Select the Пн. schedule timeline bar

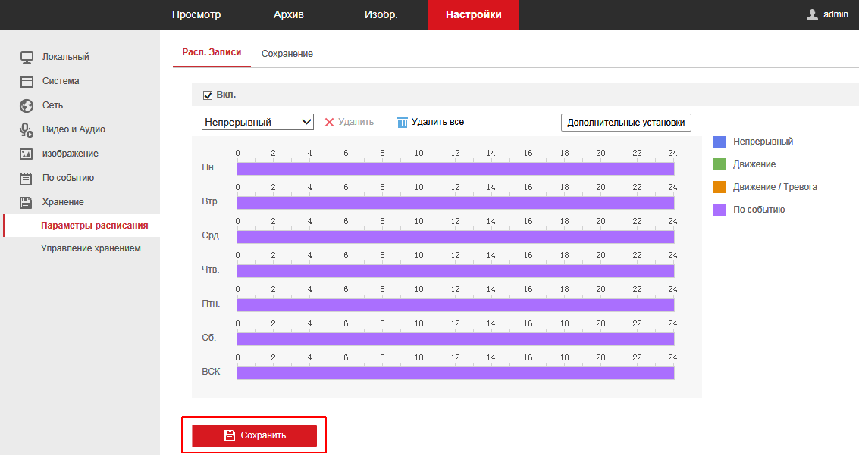click(455, 168)
